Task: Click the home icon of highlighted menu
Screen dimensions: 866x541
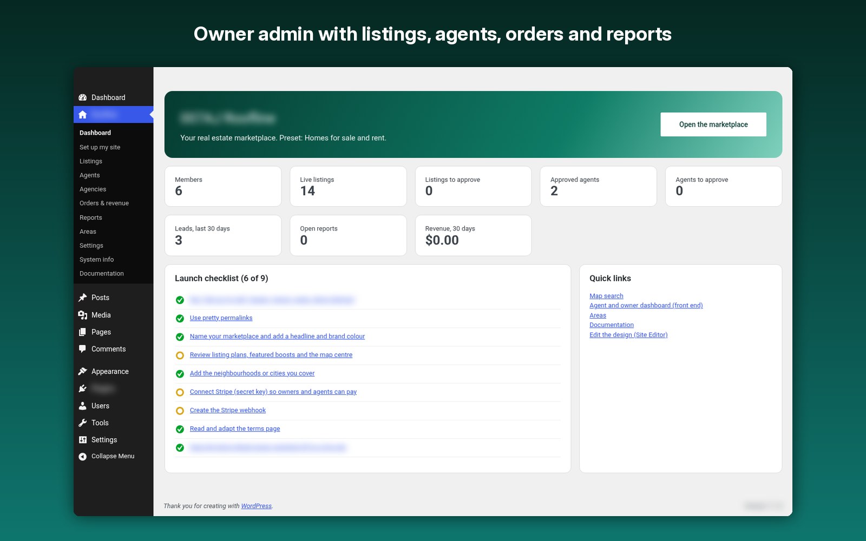Action: pos(83,115)
